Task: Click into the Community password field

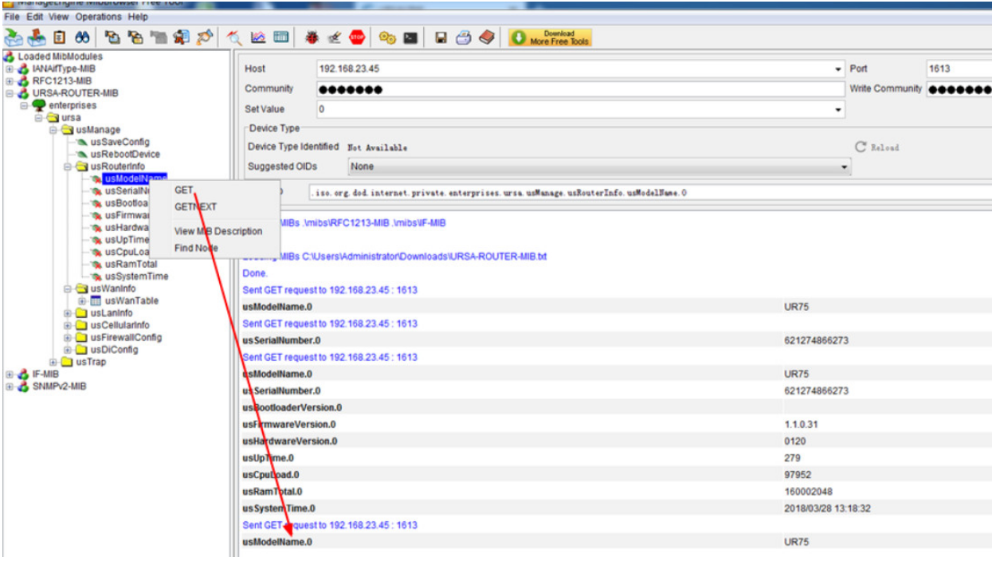Action: coord(579,89)
